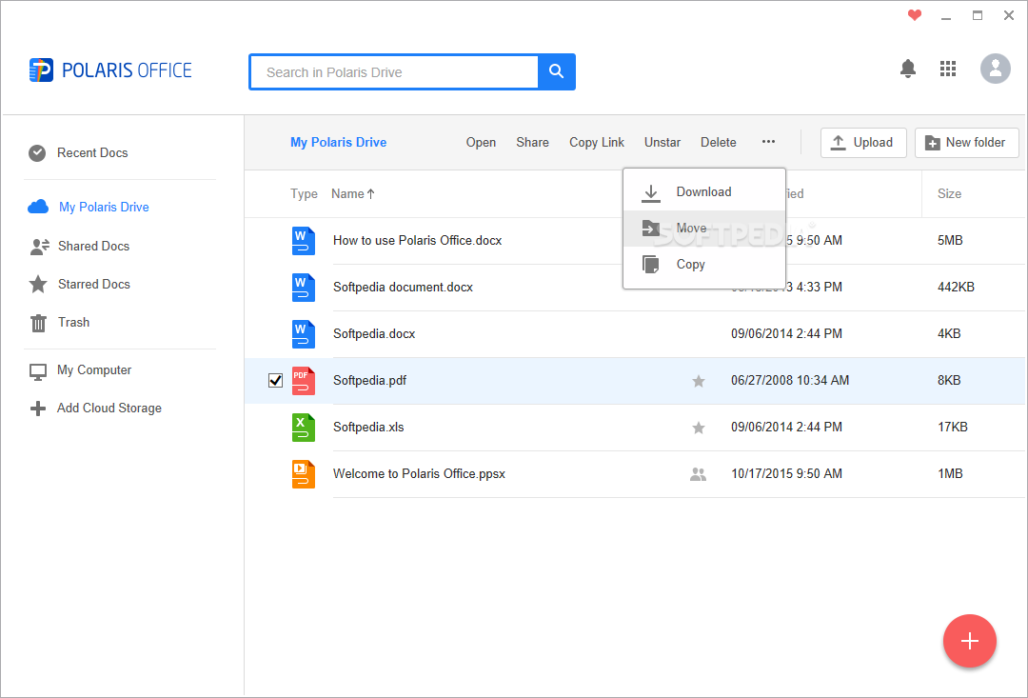This screenshot has width=1028, height=698.
Task: Open Trash in the sidebar
Action: (x=73, y=322)
